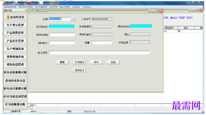
Task: Select the 吨 cell in background table
Action: 186,31
